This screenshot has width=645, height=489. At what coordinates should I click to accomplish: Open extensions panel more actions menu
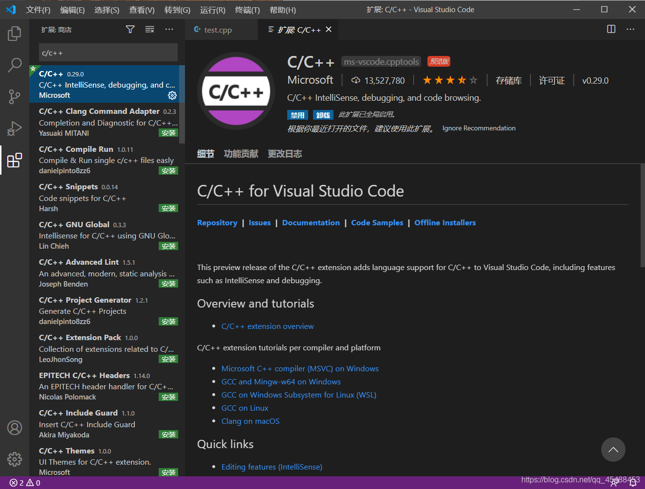[x=169, y=30]
